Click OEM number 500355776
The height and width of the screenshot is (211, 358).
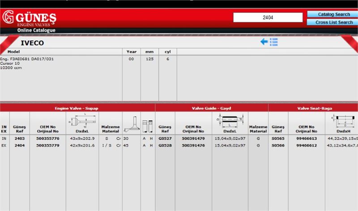tap(48, 139)
